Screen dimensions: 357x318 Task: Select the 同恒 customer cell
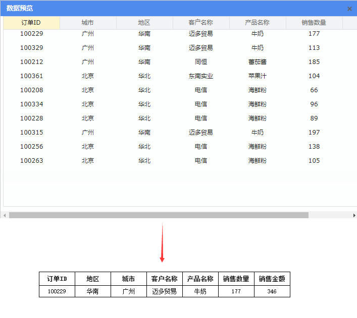click(x=201, y=62)
